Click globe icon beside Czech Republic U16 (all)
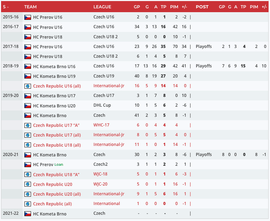The image size is (270, 221). click(28, 86)
